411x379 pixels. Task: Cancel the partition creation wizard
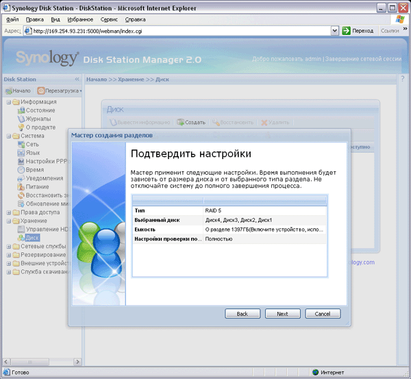click(323, 314)
